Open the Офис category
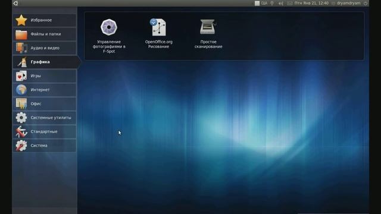381x214 pixels. pyautogui.click(x=45, y=103)
